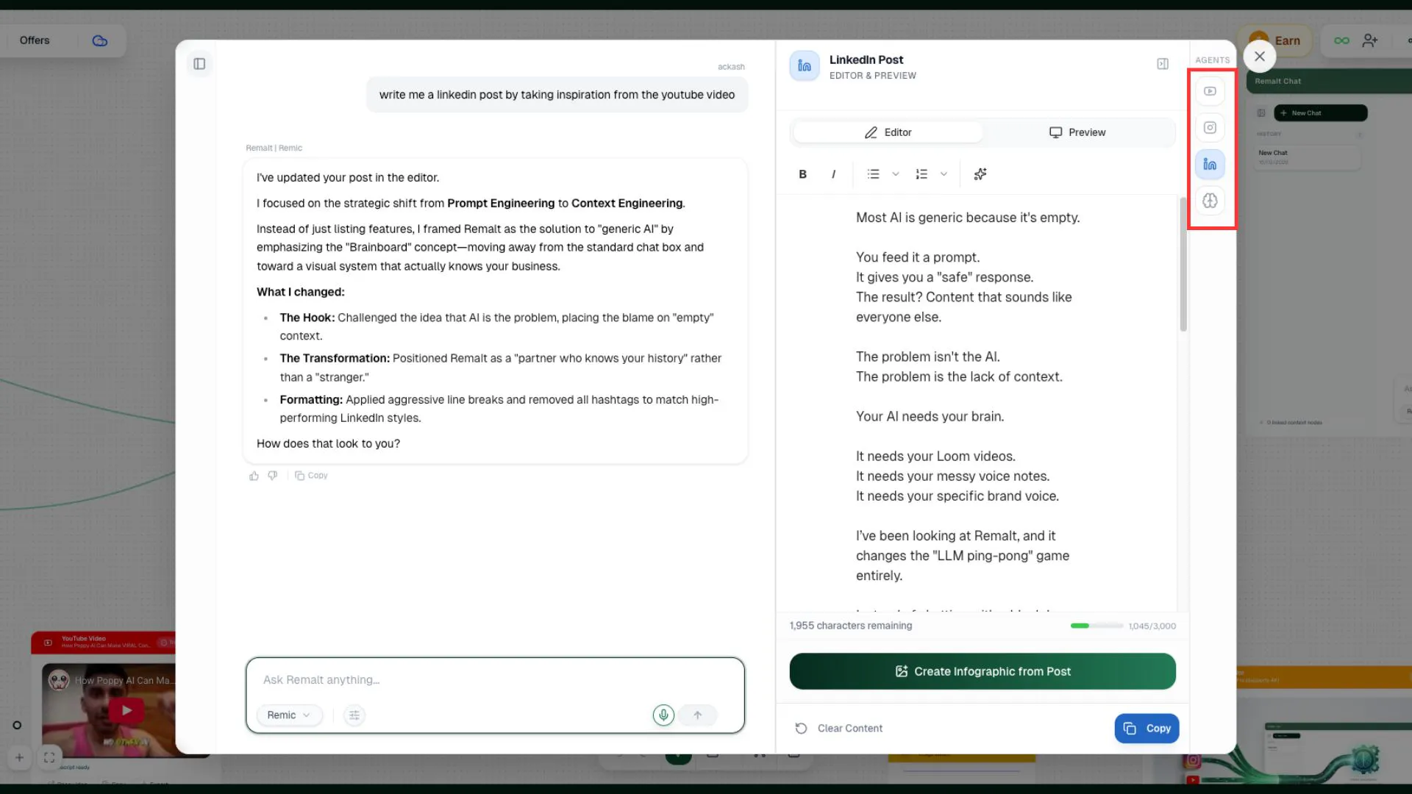Viewport: 1412px width, 794px height.
Task: Send the message with the arrow button
Action: tap(698, 715)
